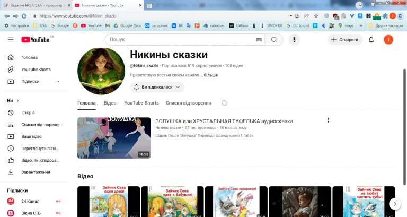Image resolution: width=407 pixels, height=217 pixels.
Task: Go back with the browser back arrow
Action: 7,16
